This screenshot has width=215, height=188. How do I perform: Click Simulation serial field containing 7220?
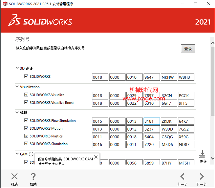point(152,144)
